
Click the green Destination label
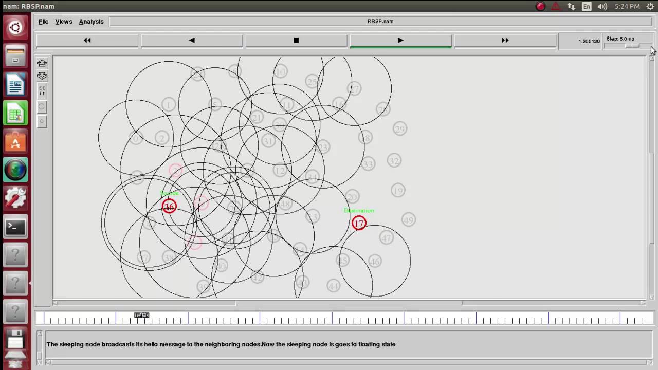click(x=359, y=211)
